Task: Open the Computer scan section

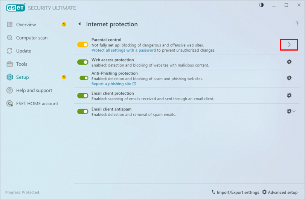Action: click(x=32, y=38)
